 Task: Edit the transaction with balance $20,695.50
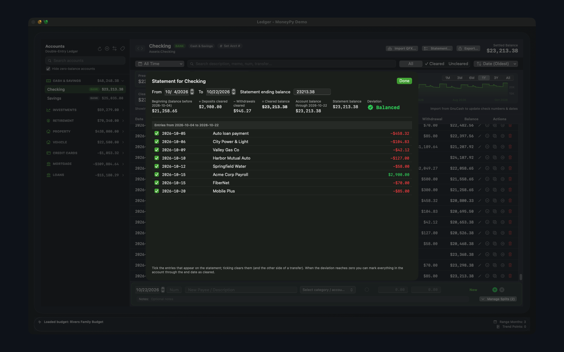tap(480, 211)
